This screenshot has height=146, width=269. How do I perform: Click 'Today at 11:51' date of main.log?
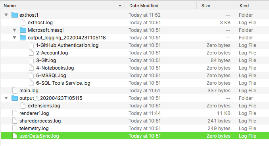(x=144, y=91)
